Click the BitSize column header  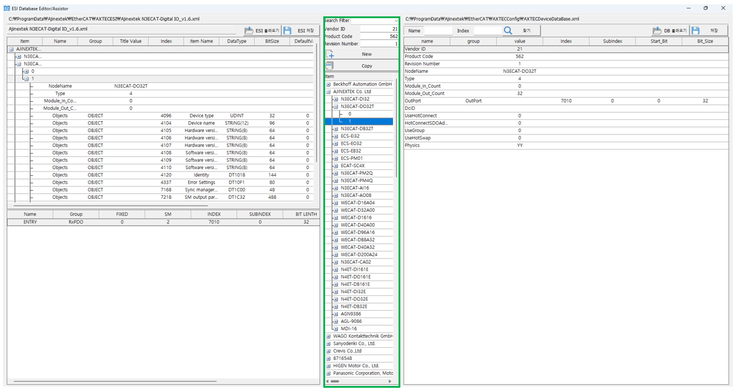coord(272,41)
